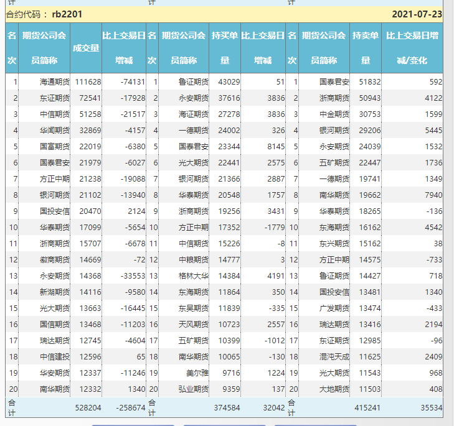Select short change value 7940
Screen dimensions: 454x426
433,195
